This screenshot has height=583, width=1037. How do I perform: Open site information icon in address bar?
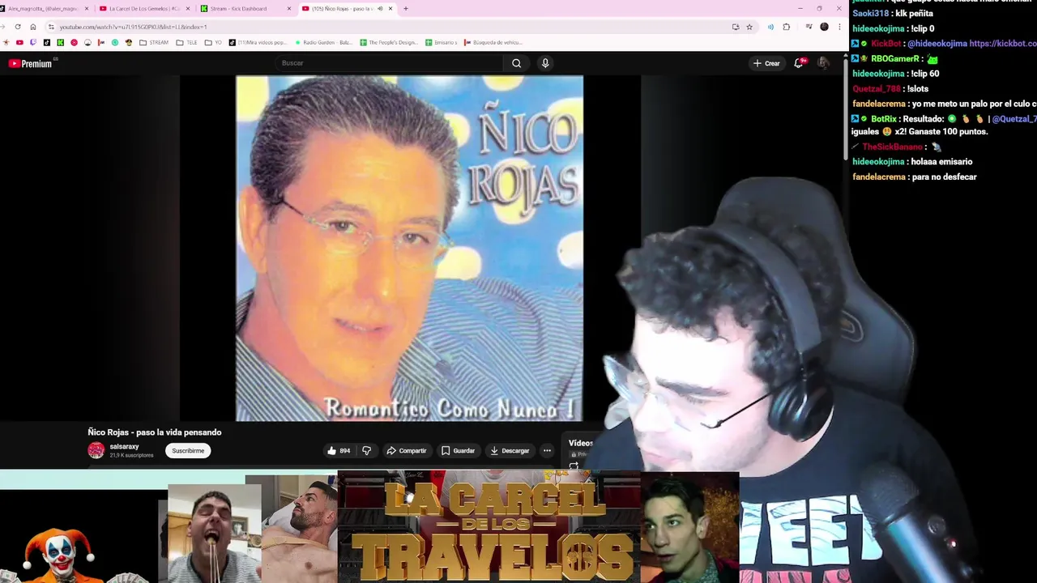tap(50, 27)
